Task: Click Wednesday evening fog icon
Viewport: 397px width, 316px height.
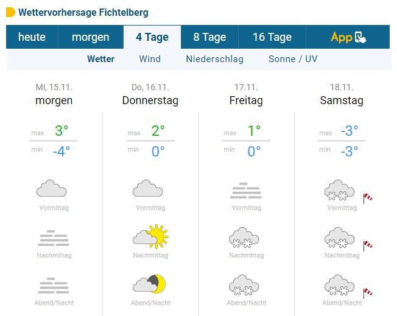Action: tap(54, 286)
